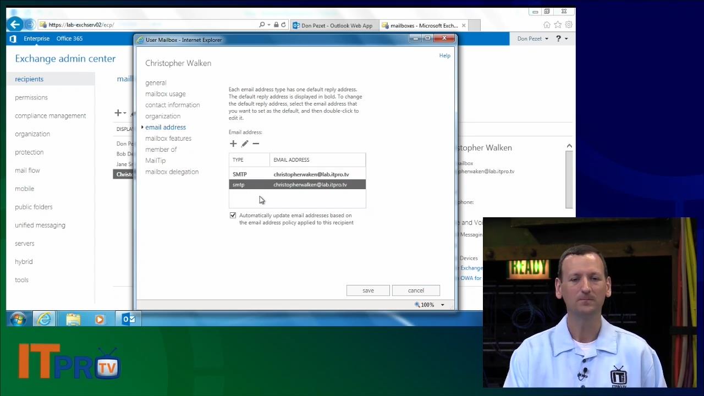Select the SMTP christopherwaken@lab.itpro.tv row
This screenshot has width=704, height=396.
click(297, 174)
